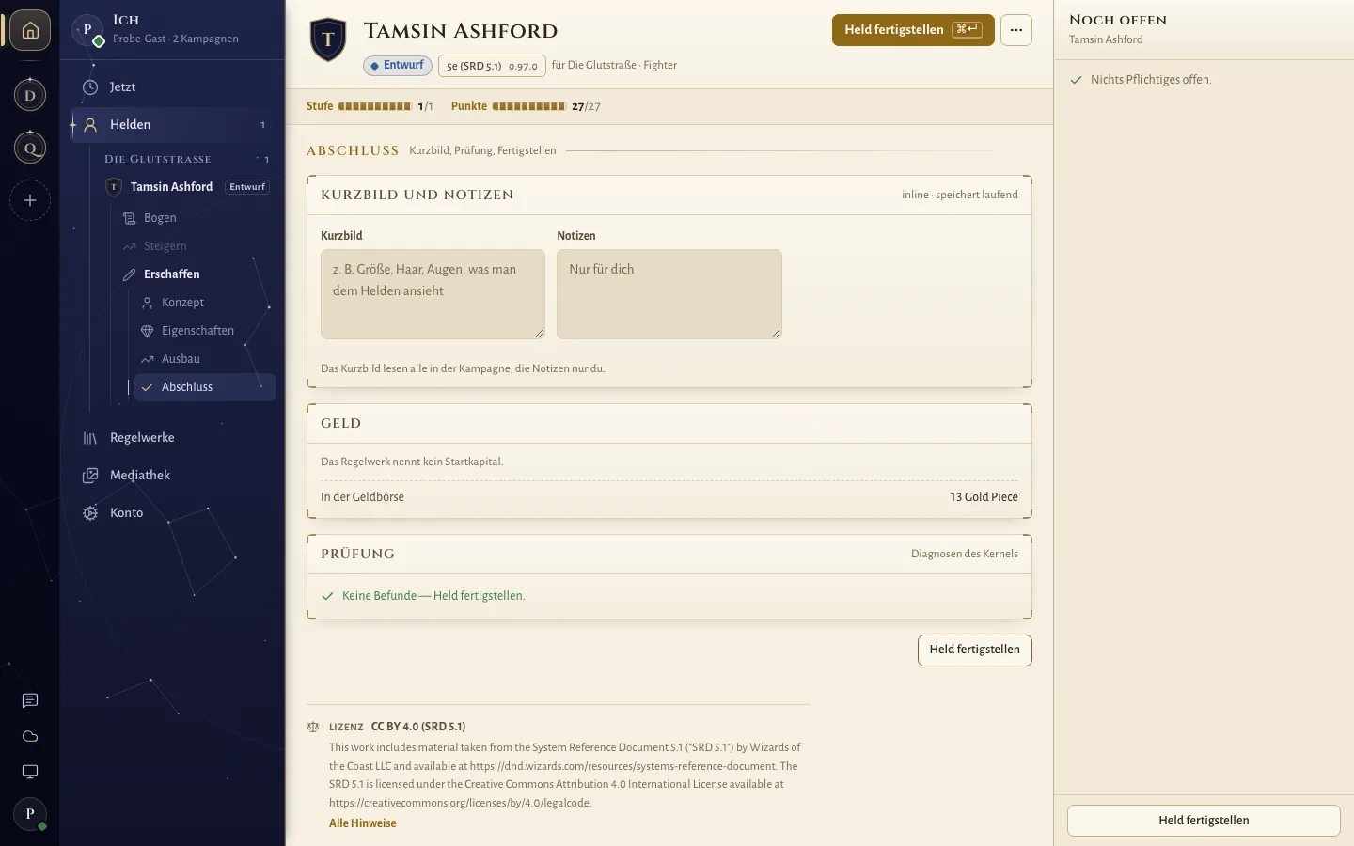Select the D campaign circle icon
The image size is (1354, 846).
point(30,95)
